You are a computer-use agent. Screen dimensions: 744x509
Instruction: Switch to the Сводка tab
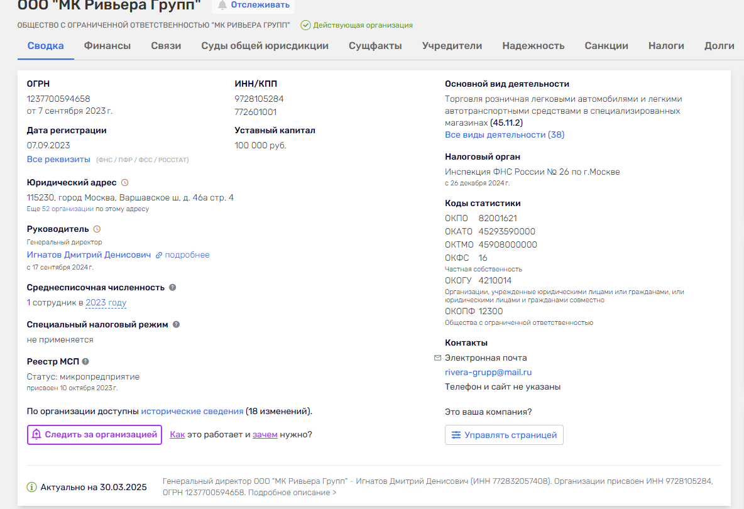[x=45, y=46]
